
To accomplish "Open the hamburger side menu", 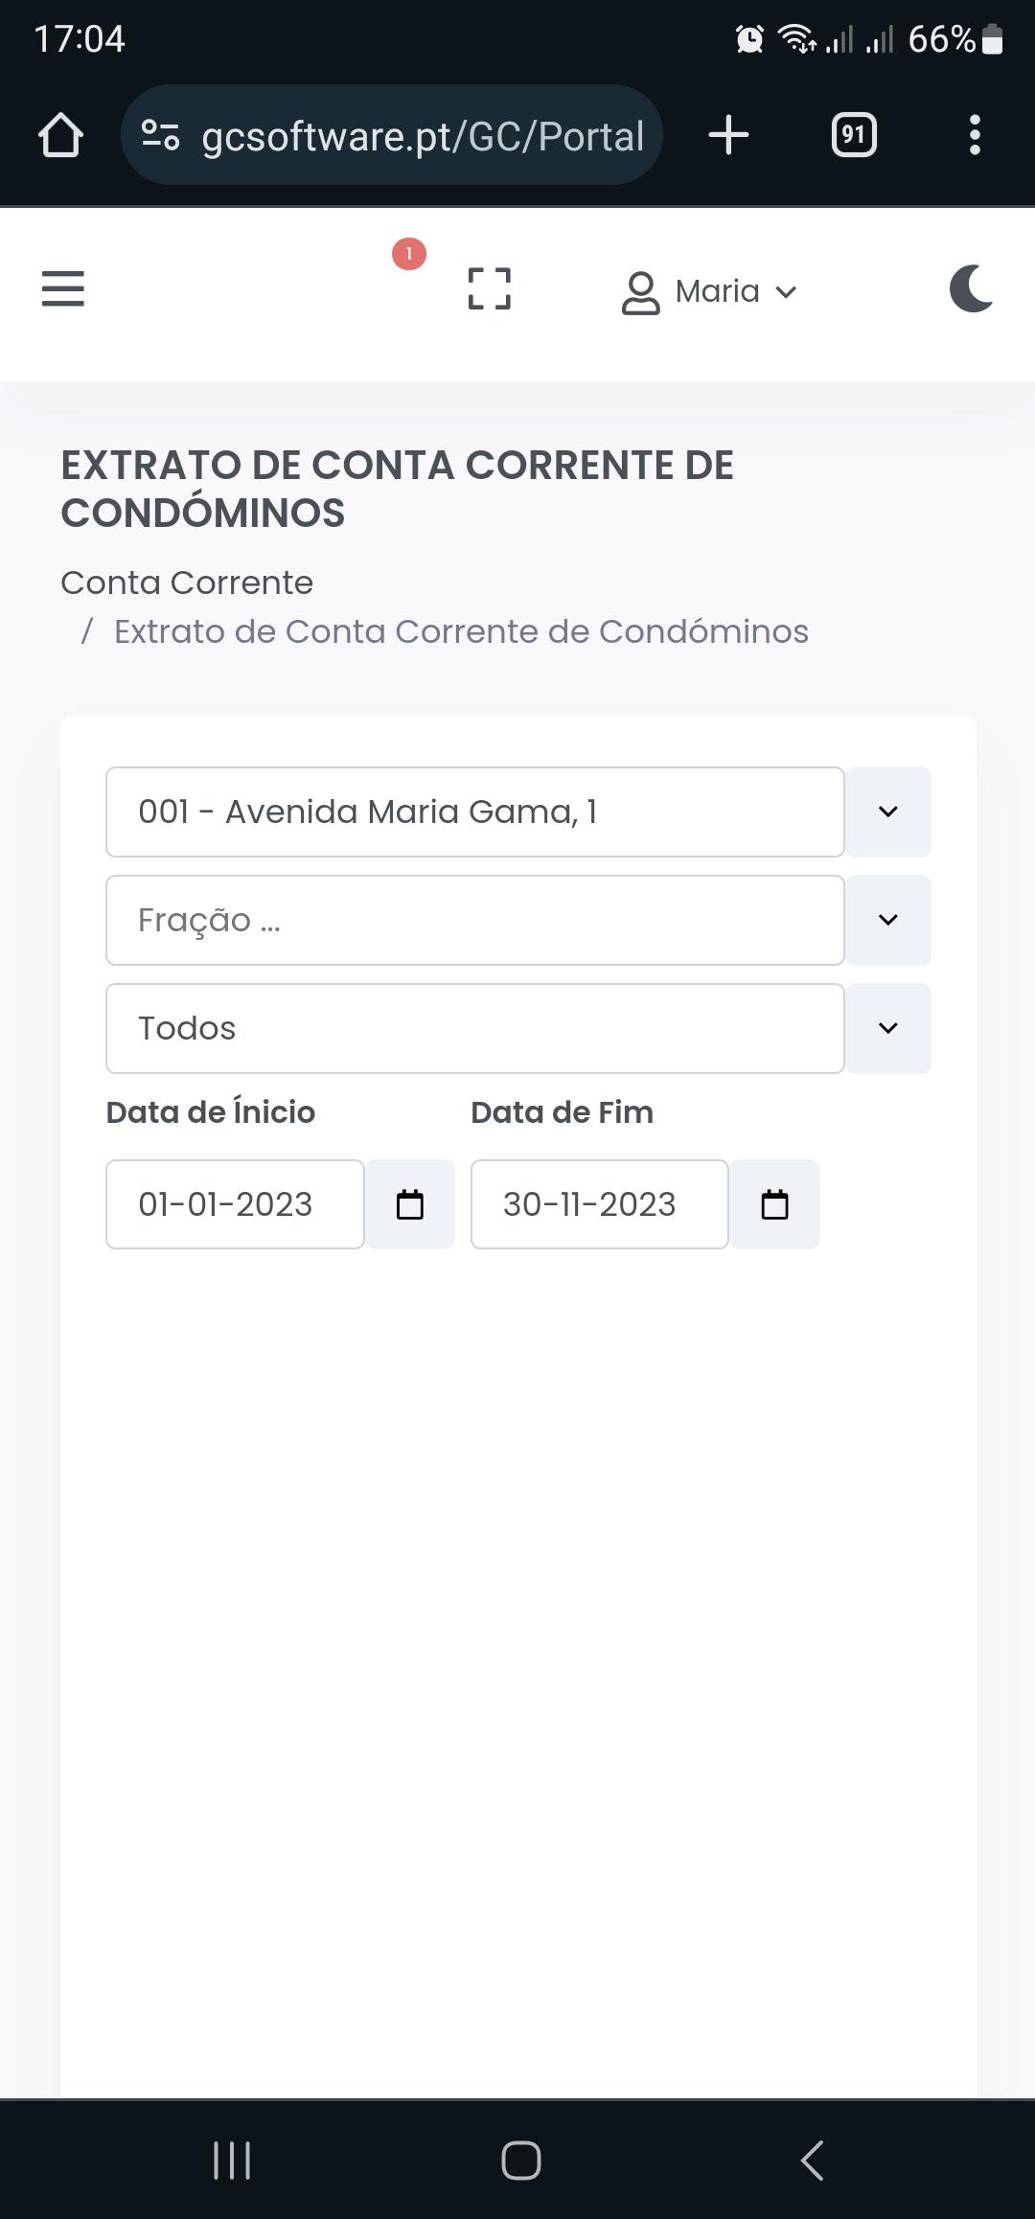I will pyautogui.click(x=63, y=288).
